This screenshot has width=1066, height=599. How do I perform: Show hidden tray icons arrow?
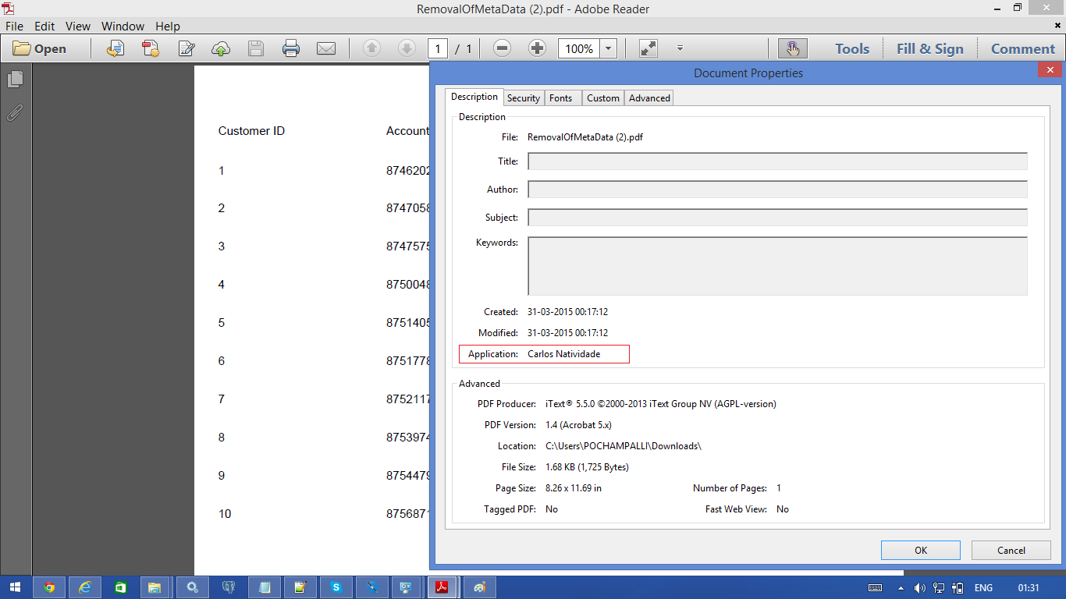click(901, 588)
